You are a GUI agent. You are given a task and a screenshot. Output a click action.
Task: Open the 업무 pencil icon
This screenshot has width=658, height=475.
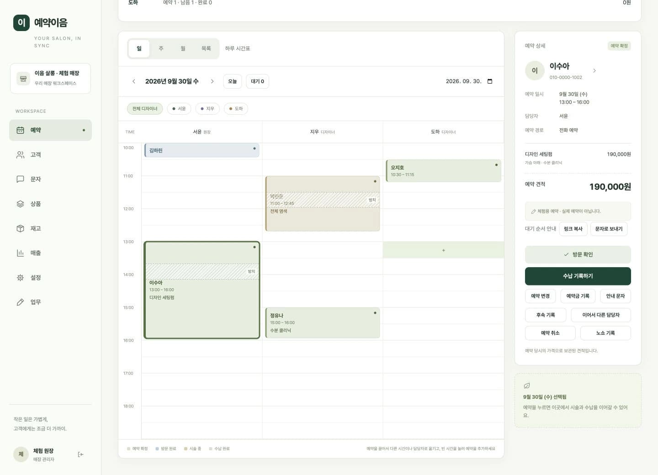[x=20, y=302]
